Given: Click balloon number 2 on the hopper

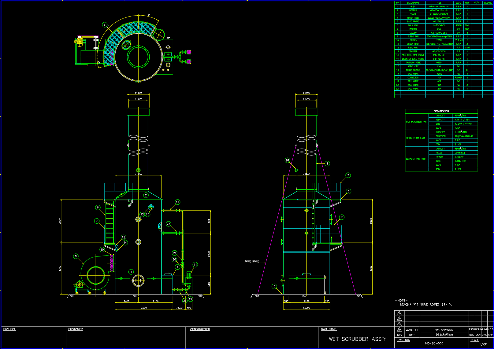Looking at the screenshot, I should 146,195.
